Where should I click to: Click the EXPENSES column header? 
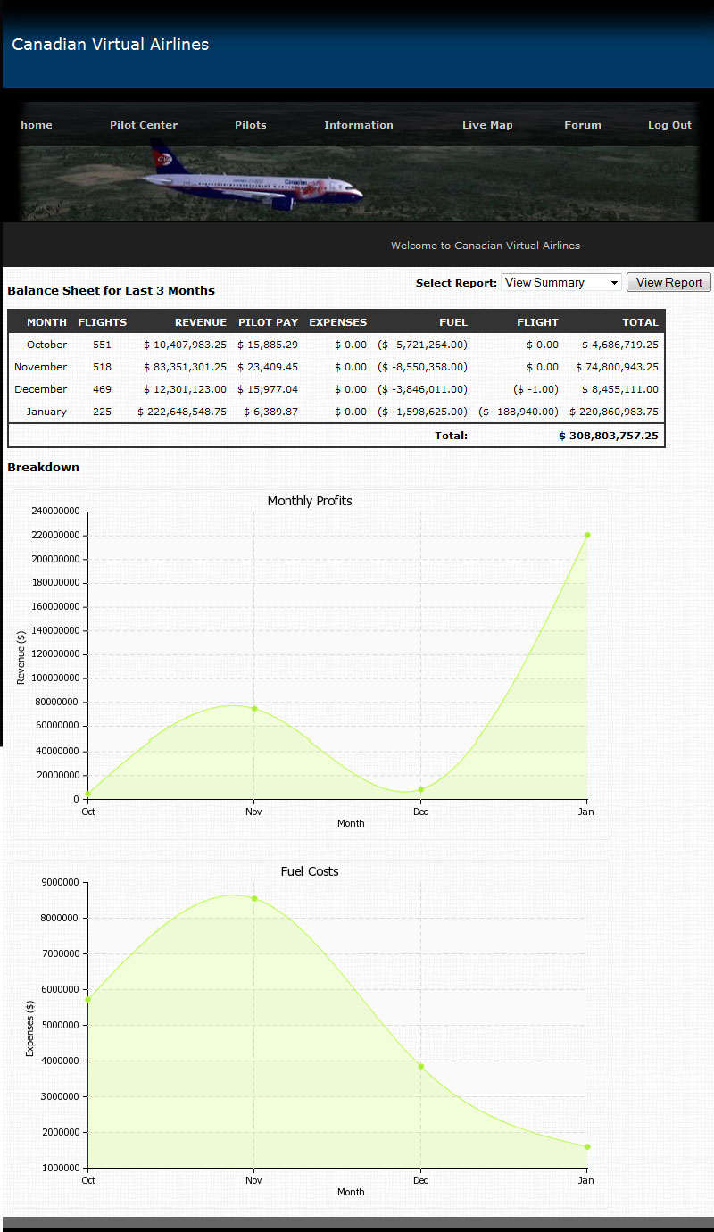(x=337, y=322)
